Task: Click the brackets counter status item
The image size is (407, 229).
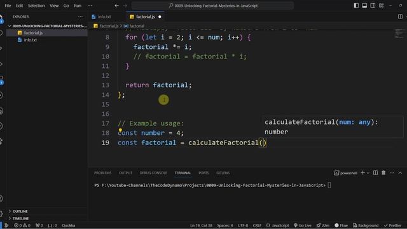Action: pyautogui.click(x=52, y=225)
